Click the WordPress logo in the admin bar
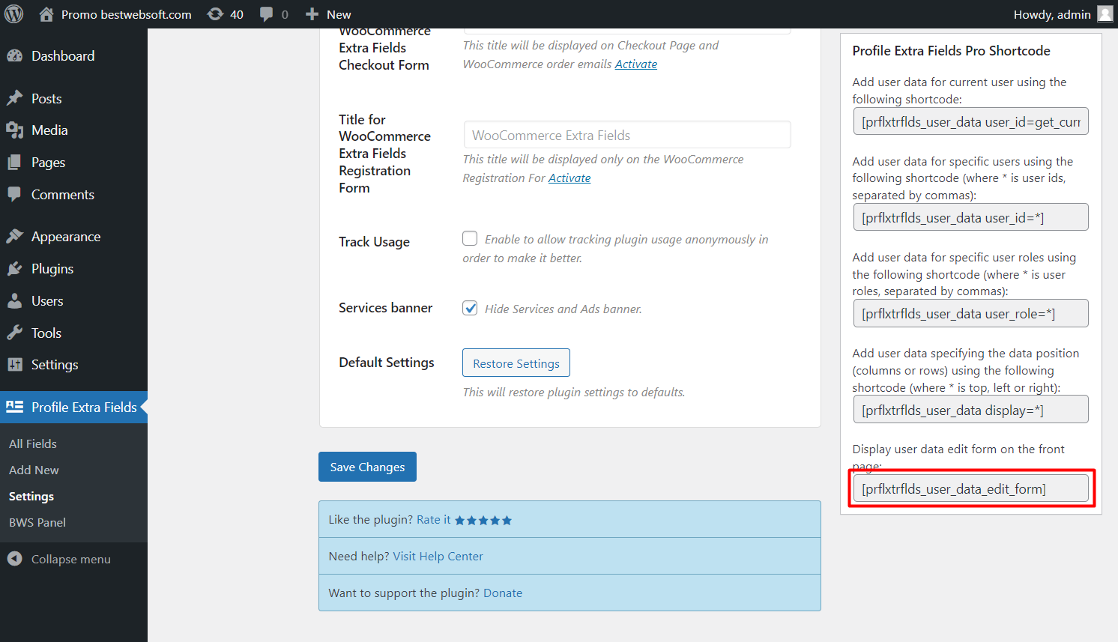Viewport: 1118px width, 642px height. pos(13,13)
